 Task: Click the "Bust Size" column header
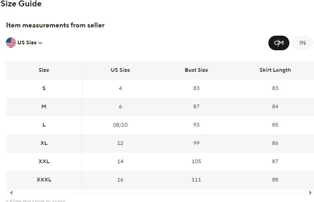(x=196, y=70)
